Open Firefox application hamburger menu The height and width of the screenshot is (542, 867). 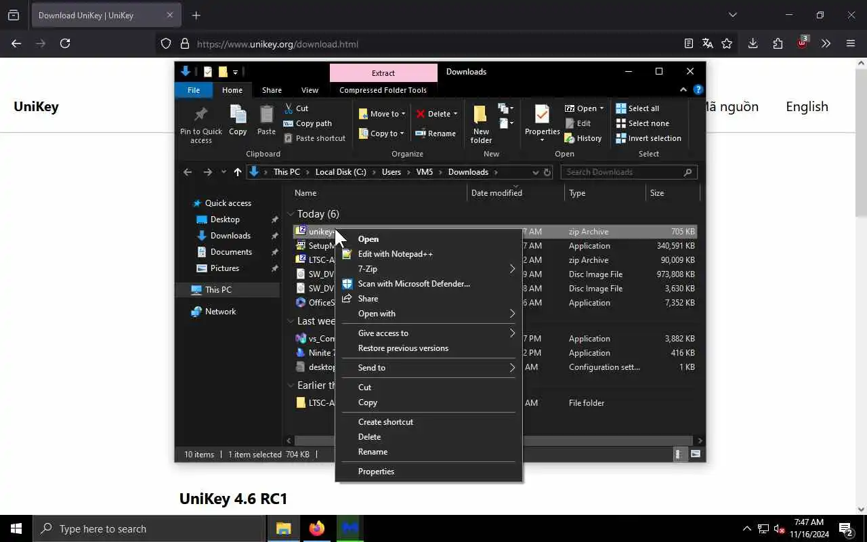[851, 43]
